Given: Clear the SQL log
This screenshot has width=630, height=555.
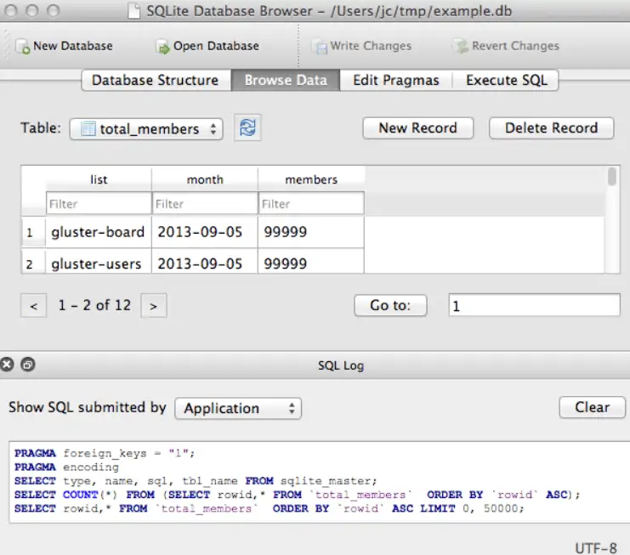Looking at the screenshot, I should coord(593,407).
